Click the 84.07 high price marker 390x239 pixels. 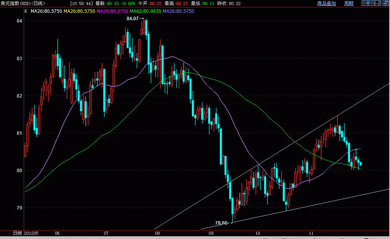tap(132, 18)
